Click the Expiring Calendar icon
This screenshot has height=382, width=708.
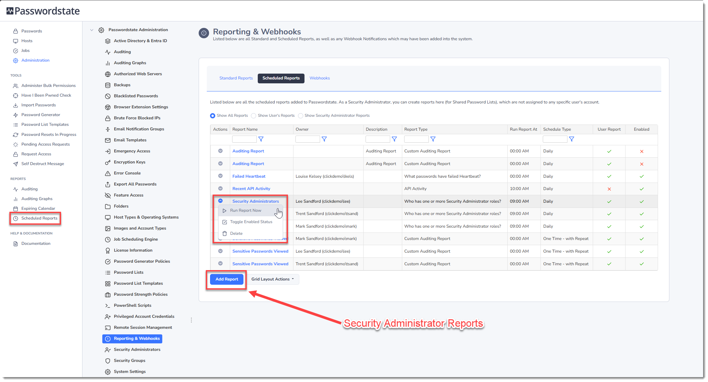[x=16, y=209]
